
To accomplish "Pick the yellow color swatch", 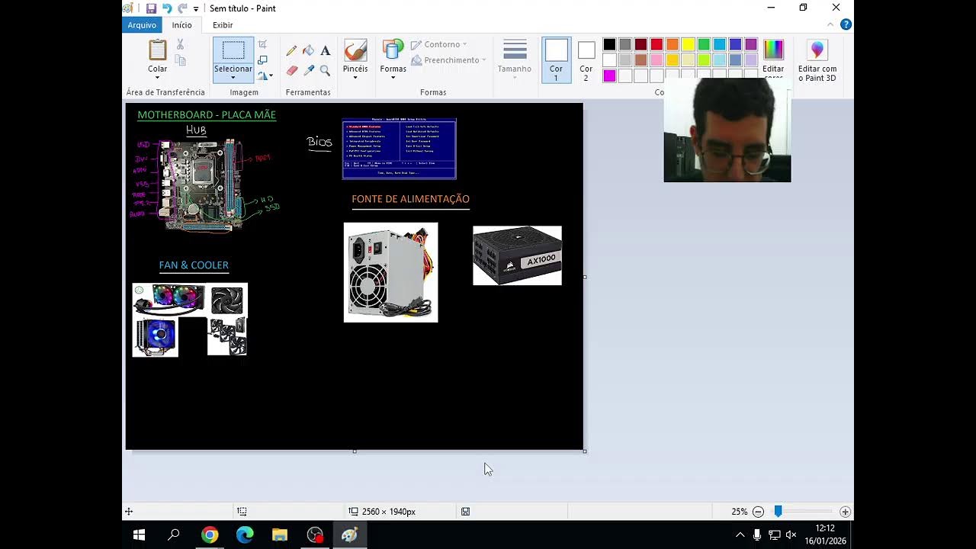I will tap(688, 44).
